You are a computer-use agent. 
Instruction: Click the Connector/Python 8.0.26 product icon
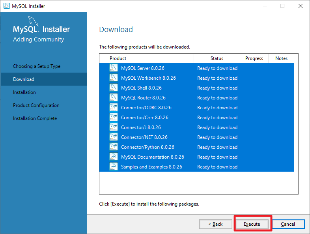(x=114, y=147)
